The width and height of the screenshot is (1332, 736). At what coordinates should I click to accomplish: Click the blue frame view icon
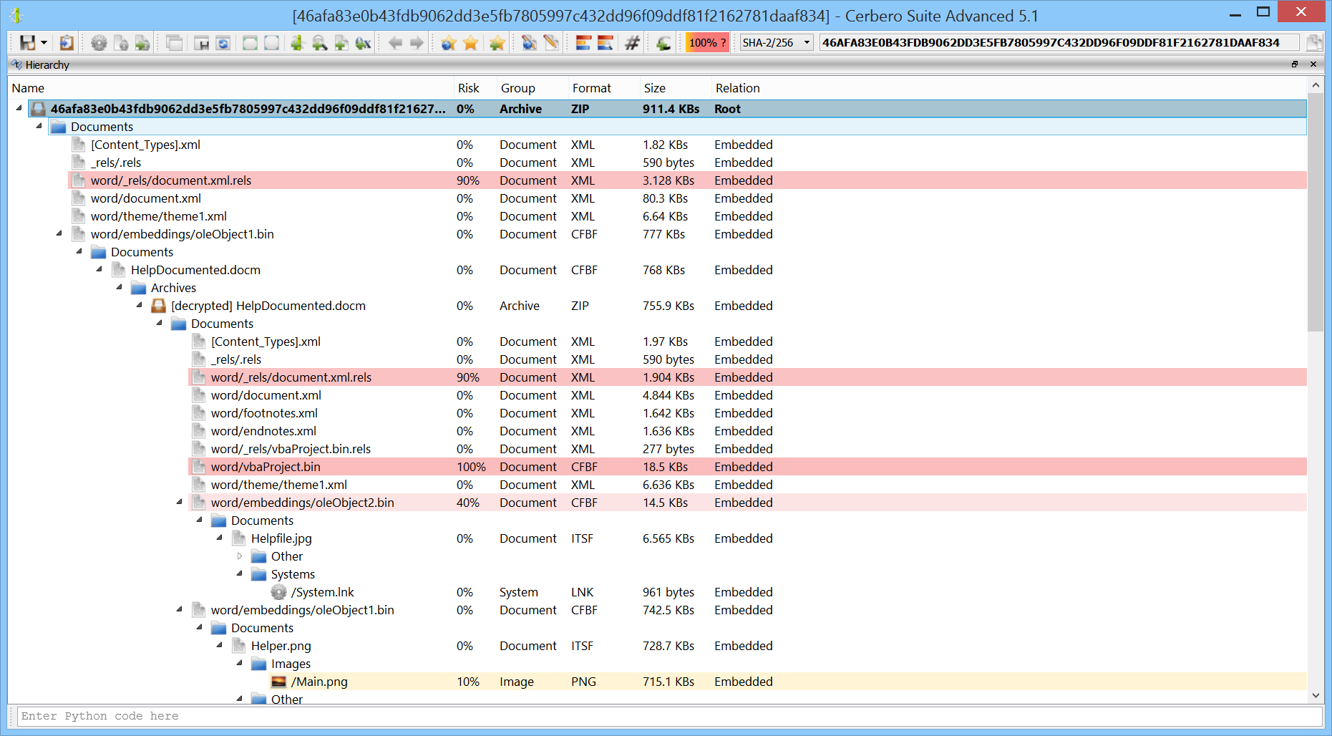point(271,43)
